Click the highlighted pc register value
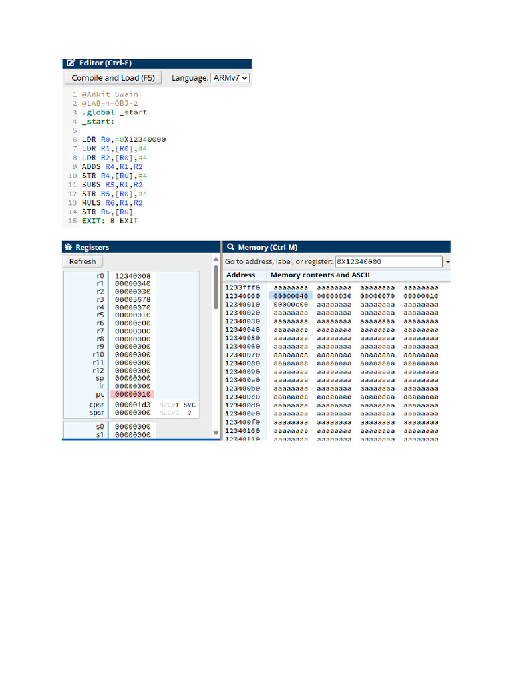The image size is (513, 684). coord(132,395)
